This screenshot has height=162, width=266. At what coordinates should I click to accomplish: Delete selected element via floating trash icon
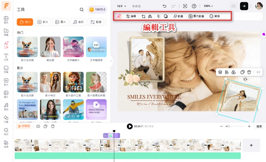249,72
